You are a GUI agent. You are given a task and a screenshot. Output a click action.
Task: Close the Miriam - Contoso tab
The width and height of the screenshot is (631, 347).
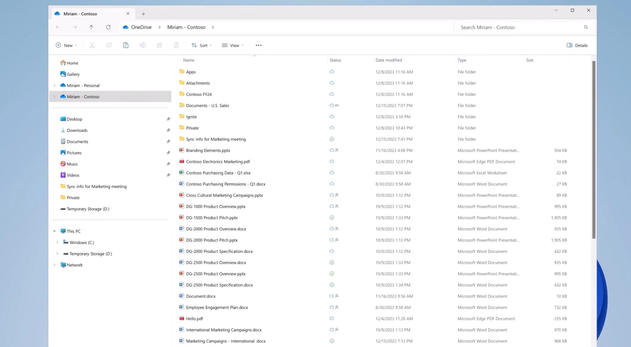(x=128, y=14)
